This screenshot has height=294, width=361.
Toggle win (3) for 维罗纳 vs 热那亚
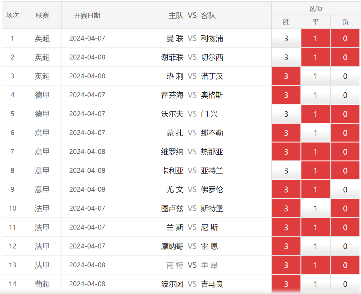point(286,151)
